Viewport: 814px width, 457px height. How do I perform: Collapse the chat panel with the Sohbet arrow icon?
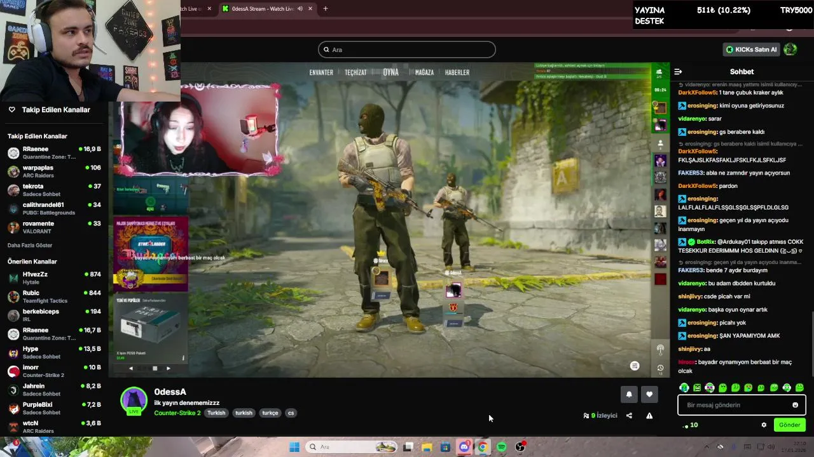pos(678,72)
